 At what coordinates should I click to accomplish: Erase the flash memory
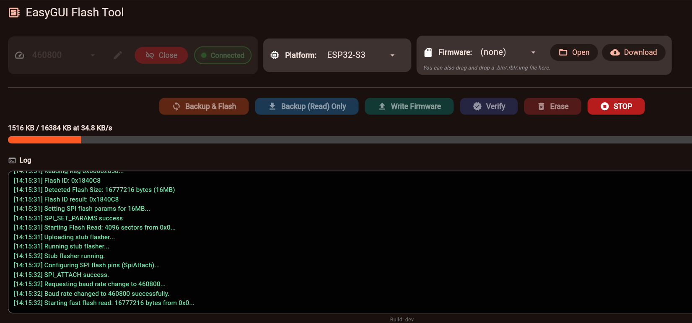[552, 106]
